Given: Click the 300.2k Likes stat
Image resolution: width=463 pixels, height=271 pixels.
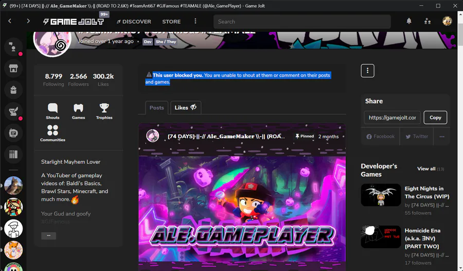Looking at the screenshot, I should point(103,80).
